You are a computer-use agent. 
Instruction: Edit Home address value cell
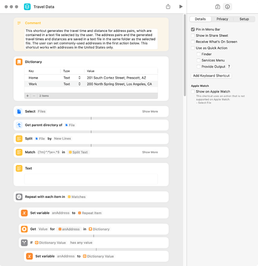click(x=116, y=78)
